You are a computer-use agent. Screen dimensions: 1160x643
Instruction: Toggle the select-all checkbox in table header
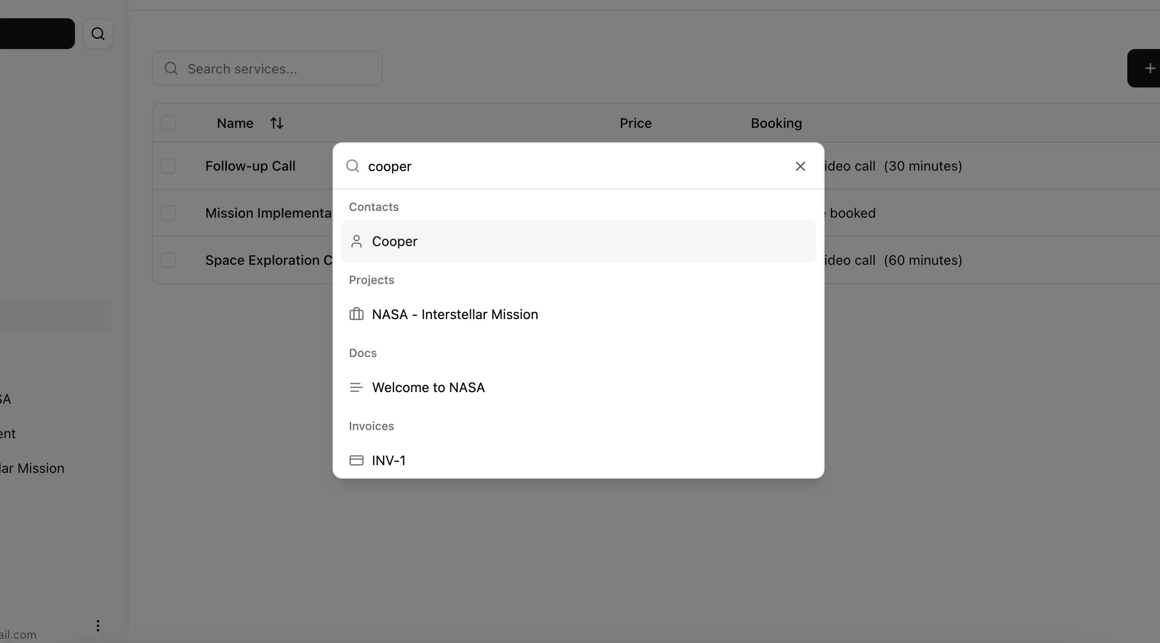[168, 124]
